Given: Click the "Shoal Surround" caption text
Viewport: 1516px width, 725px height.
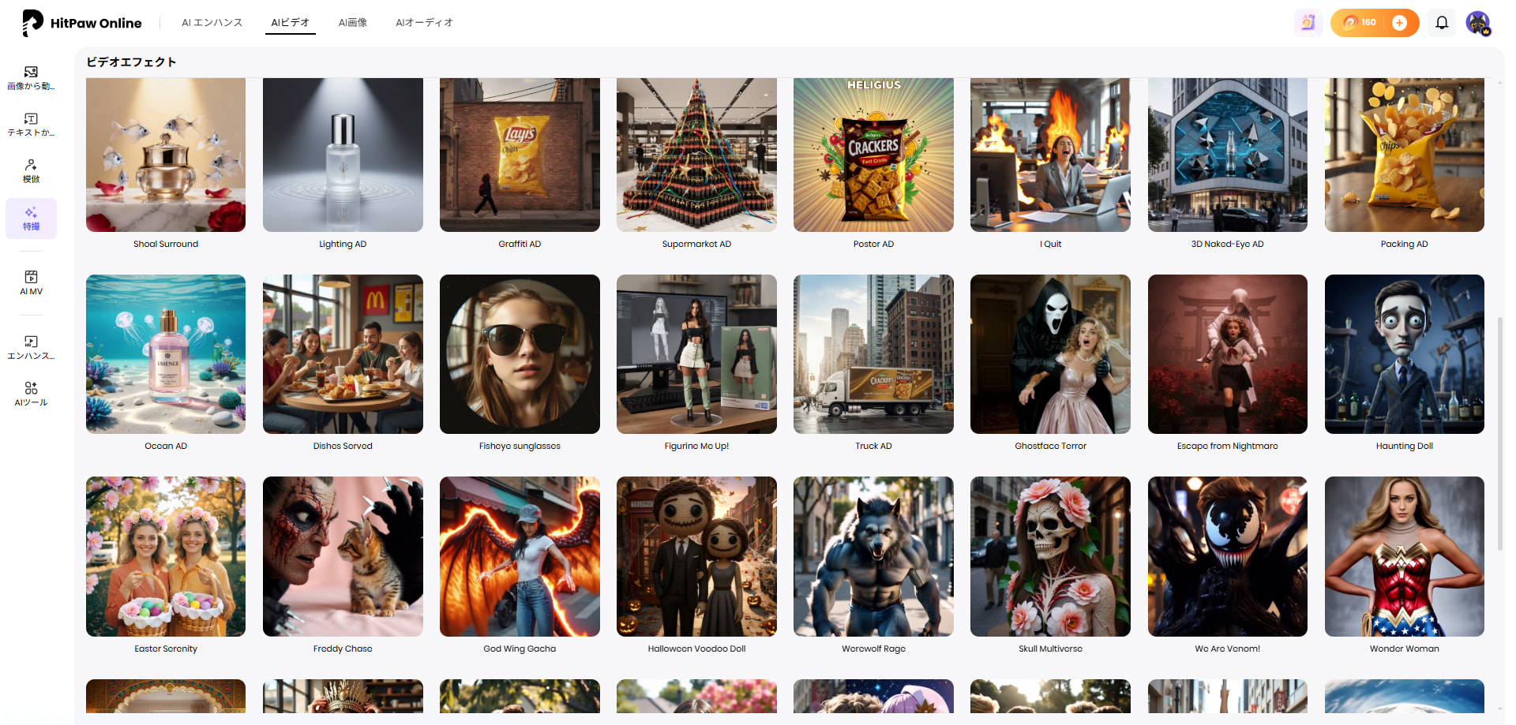Looking at the screenshot, I should pyautogui.click(x=166, y=244).
